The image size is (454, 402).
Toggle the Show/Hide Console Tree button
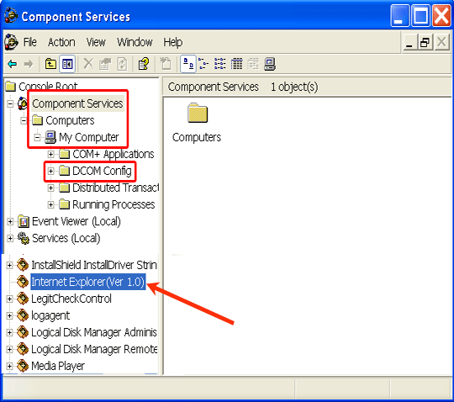[x=67, y=64]
